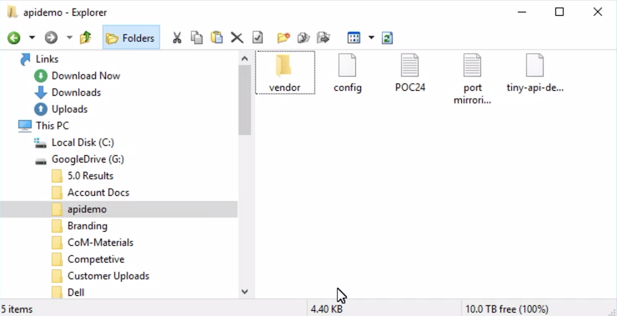Open the Back history dropdown arrow

[32, 38]
